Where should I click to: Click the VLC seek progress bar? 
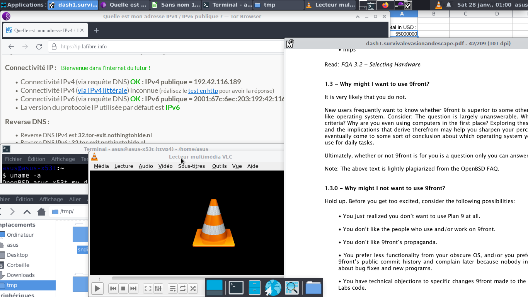tap(158, 278)
